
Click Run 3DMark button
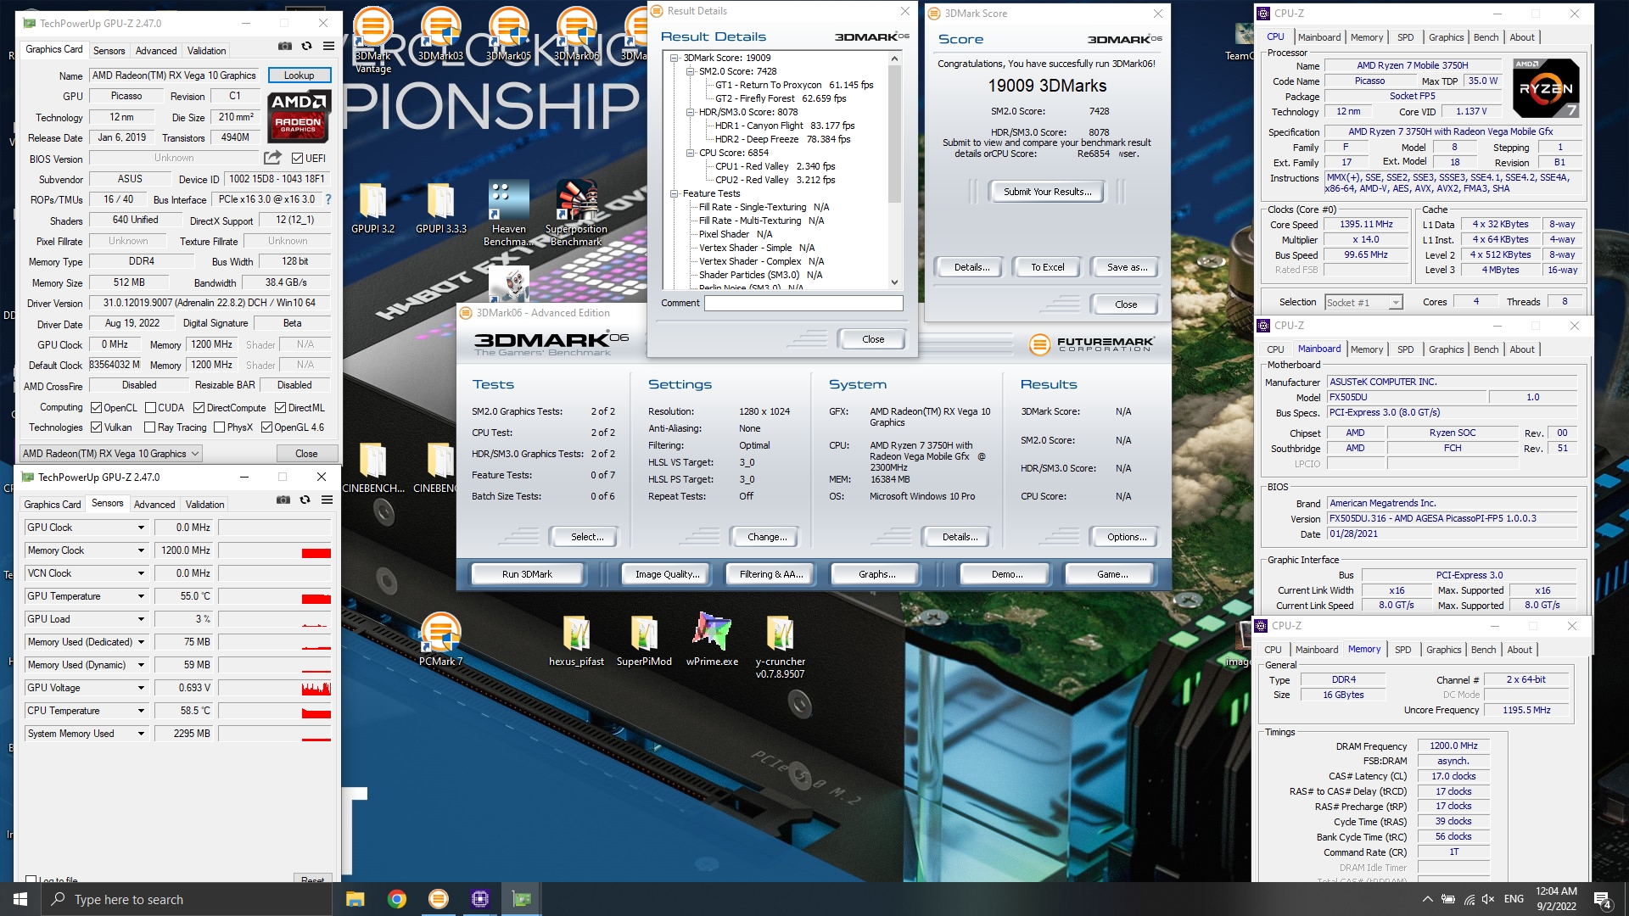coord(527,574)
